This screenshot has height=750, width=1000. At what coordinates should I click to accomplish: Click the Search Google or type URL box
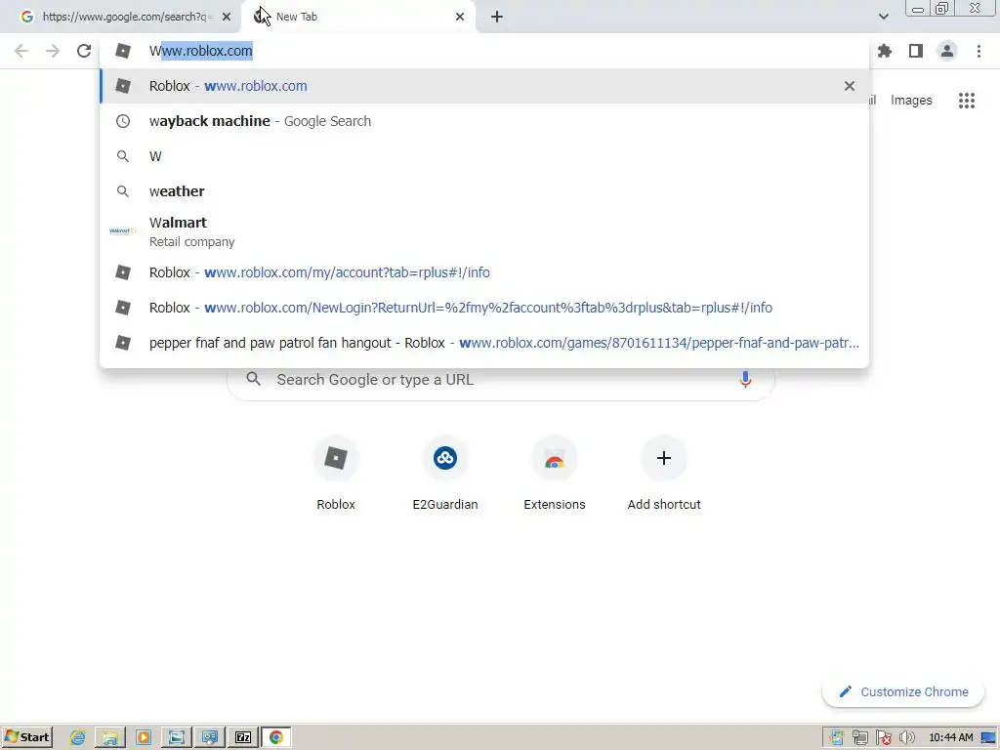[501, 380]
